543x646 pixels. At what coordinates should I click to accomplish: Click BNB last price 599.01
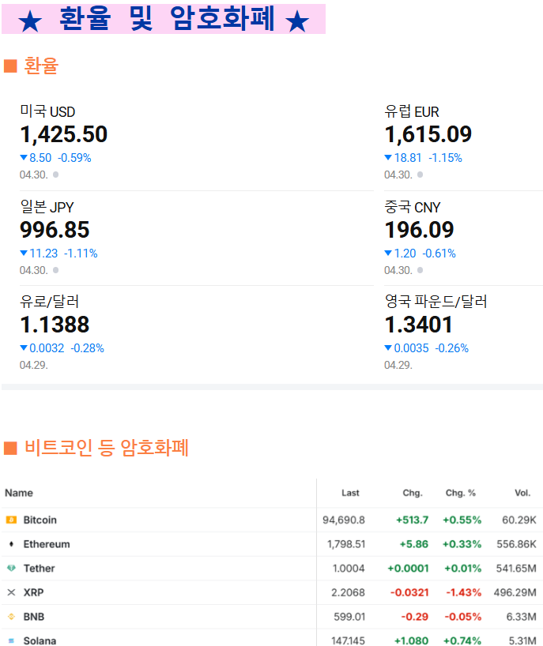point(349,617)
